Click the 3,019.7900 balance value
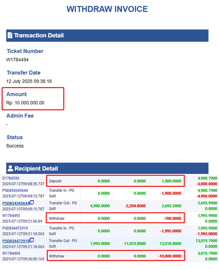 208,253
